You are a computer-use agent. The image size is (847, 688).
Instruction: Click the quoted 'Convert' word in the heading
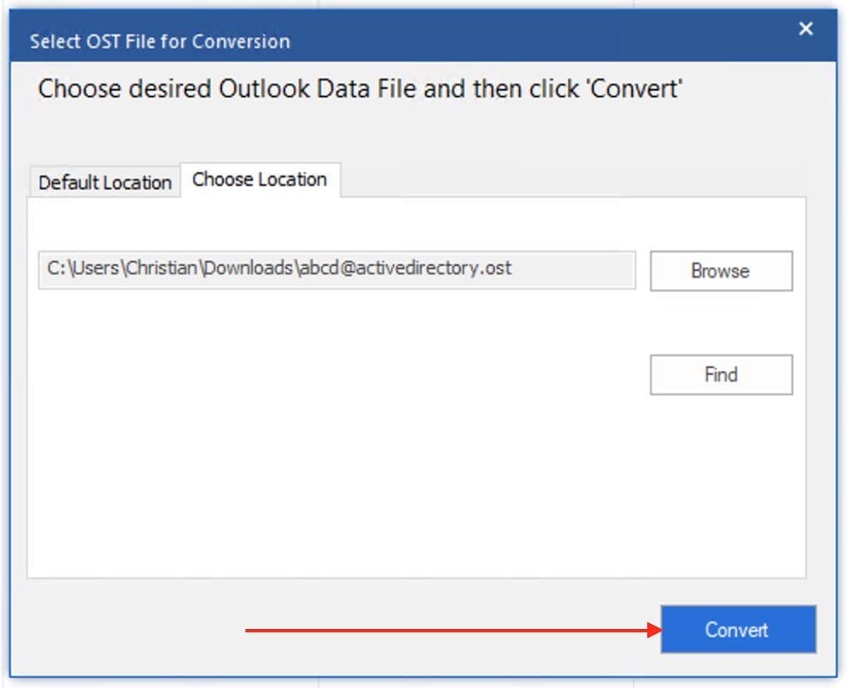pos(635,89)
